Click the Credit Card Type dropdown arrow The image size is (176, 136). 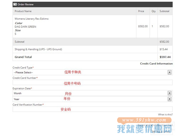(x=169, y=72)
